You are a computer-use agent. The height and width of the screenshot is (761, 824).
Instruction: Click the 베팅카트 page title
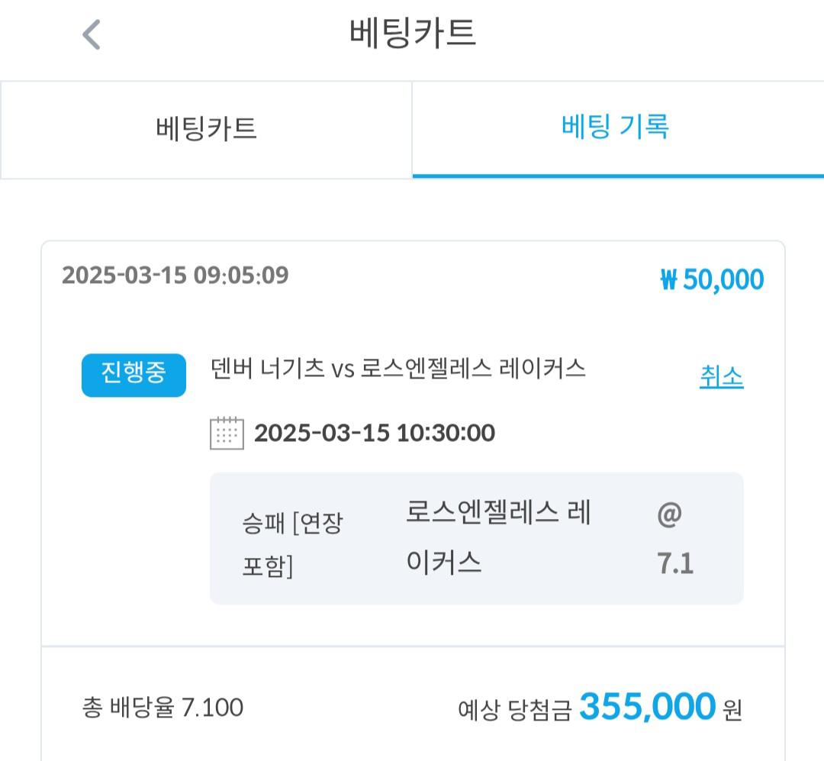[413, 33]
